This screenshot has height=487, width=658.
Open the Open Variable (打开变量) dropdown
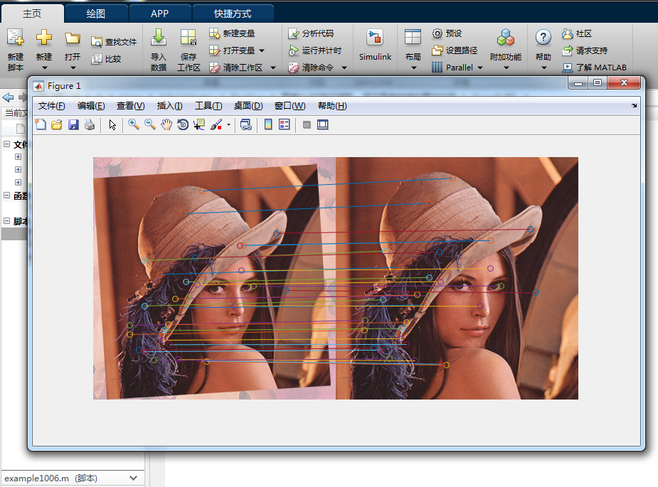pos(262,50)
